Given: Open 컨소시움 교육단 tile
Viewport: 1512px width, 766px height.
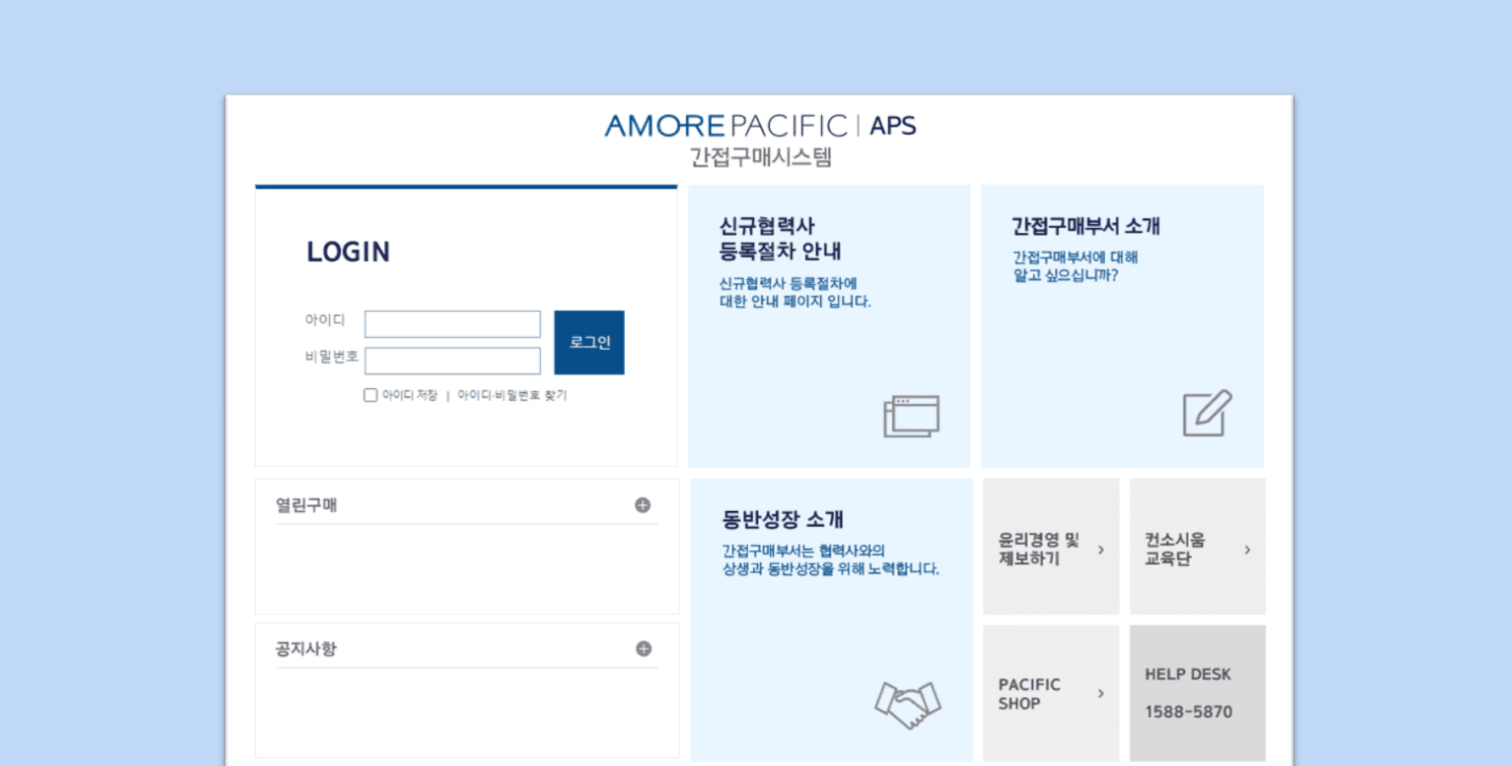Looking at the screenshot, I should 1197,547.
